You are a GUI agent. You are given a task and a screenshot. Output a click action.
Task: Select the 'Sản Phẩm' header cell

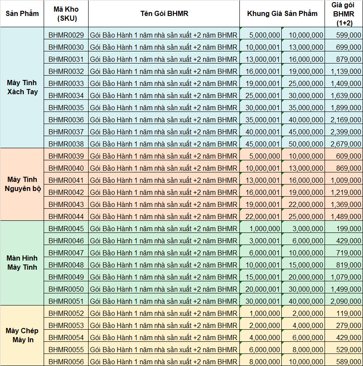(22, 13)
